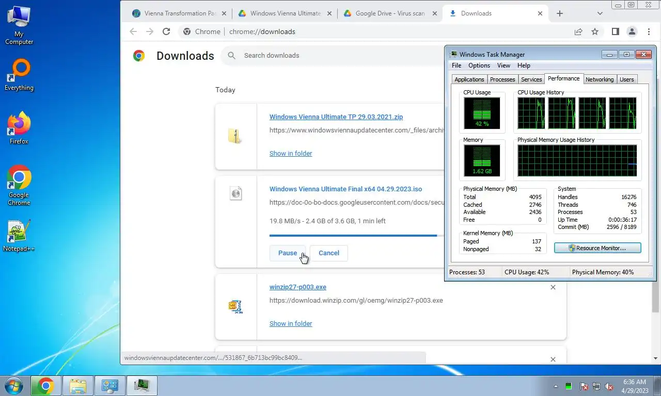661x396 pixels.
Task: Show Vienna TP zip in folder
Action: [291, 153]
